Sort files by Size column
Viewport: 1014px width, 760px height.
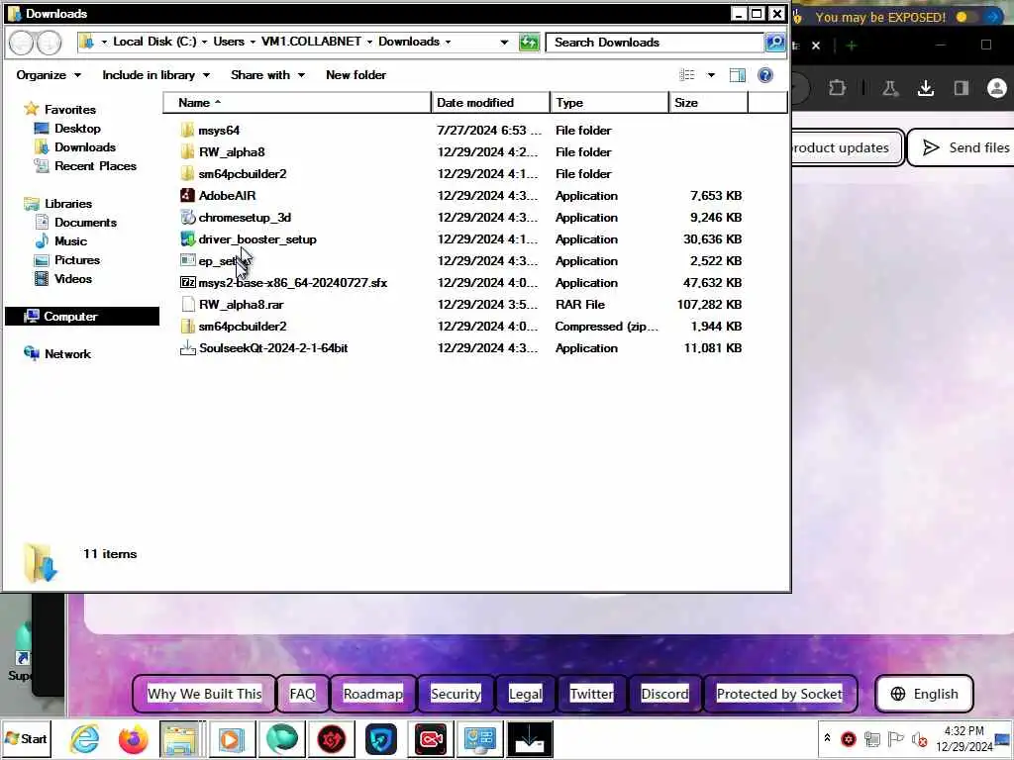pos(708,102)
